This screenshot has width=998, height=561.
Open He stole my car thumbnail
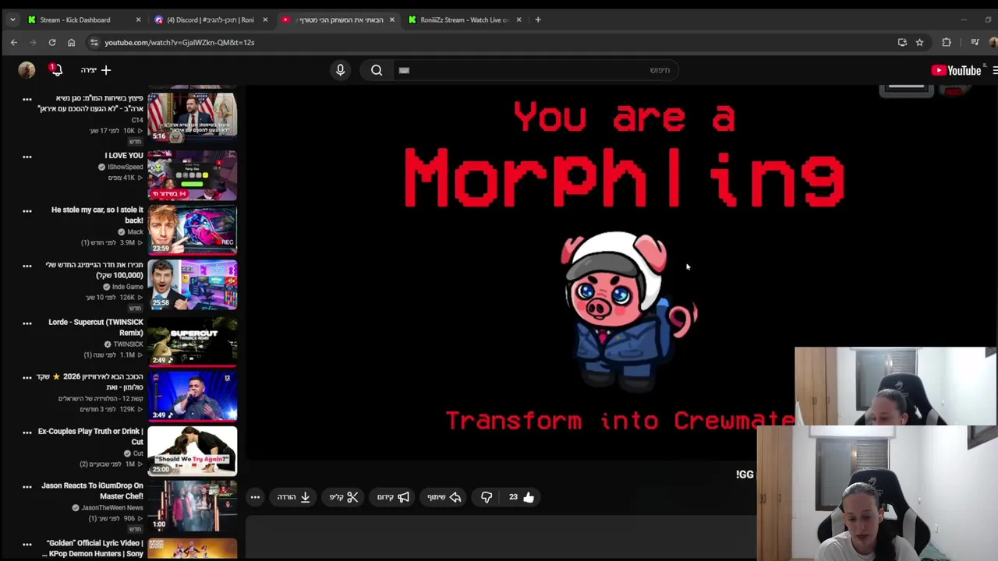click(192, 230)
